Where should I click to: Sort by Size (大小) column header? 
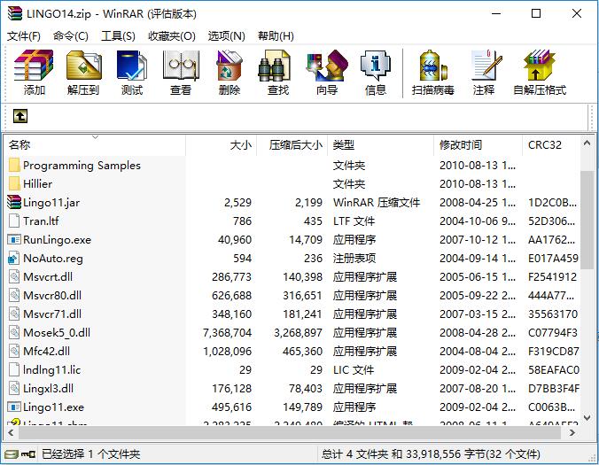[240, 145]
